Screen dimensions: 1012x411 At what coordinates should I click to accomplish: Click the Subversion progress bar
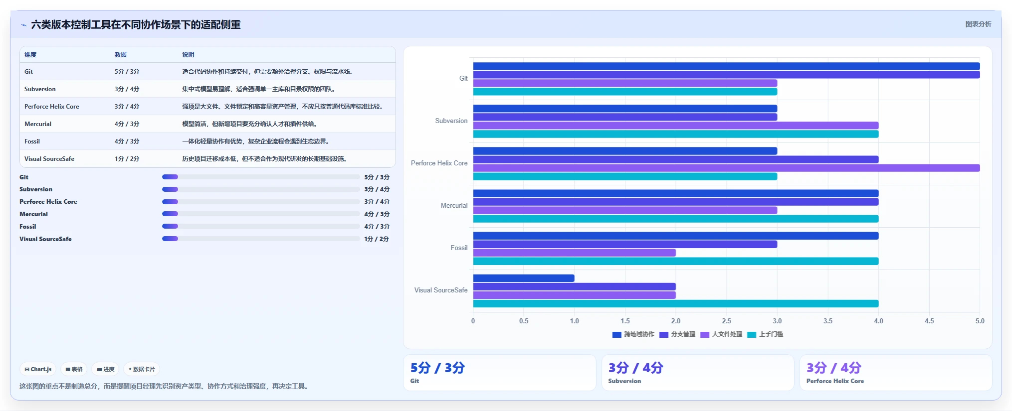[x=261, y=189]
